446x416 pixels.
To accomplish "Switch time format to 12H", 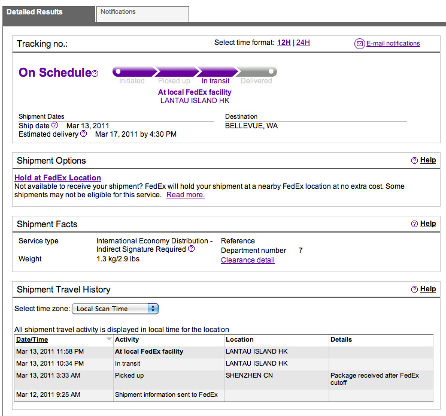I will click(284, 43).
